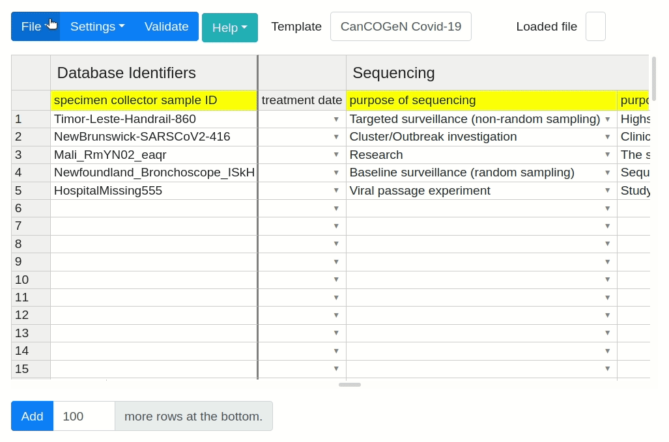Viewport: 669px width, 442px height.
Task: Click the Loaded file box
Action: pos(595,27)
